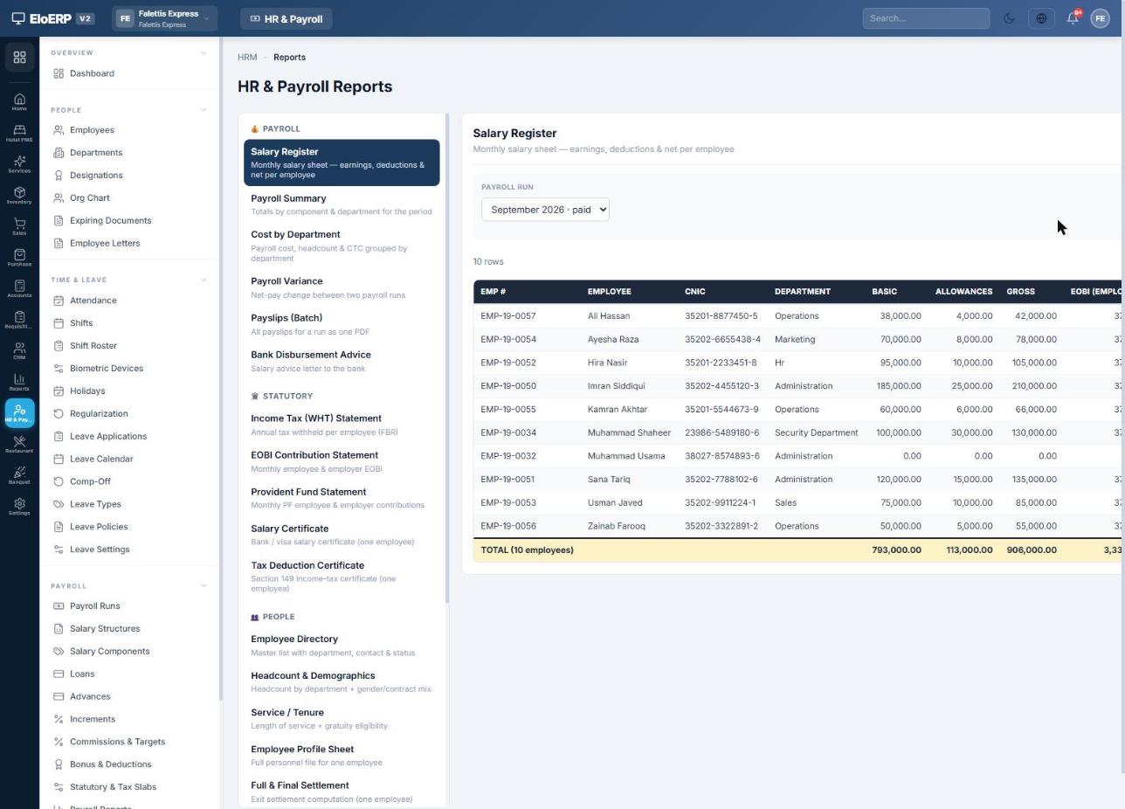Open Leave Applications in sidebar
The image size is (1125, 809).
point(108,437)
